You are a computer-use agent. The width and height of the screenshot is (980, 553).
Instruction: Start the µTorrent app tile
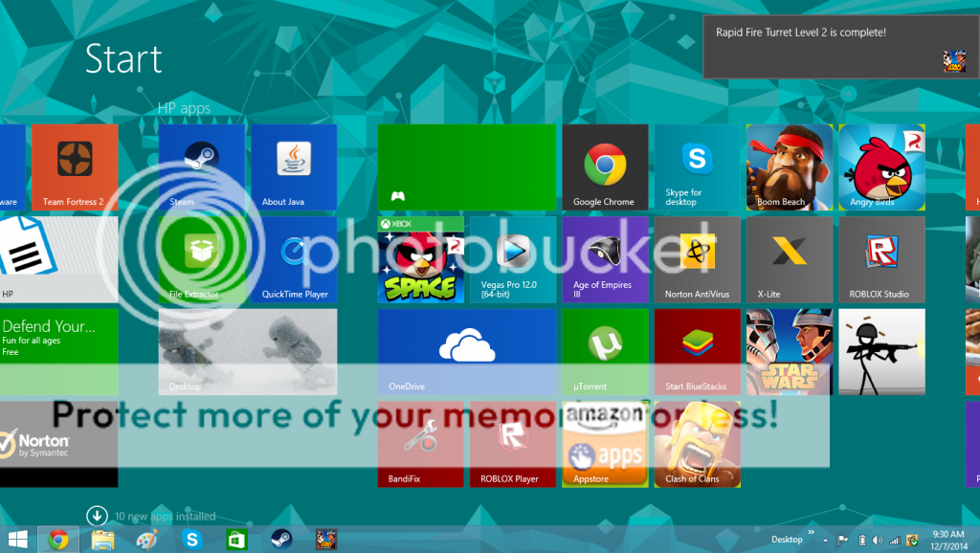click(604, 351)
